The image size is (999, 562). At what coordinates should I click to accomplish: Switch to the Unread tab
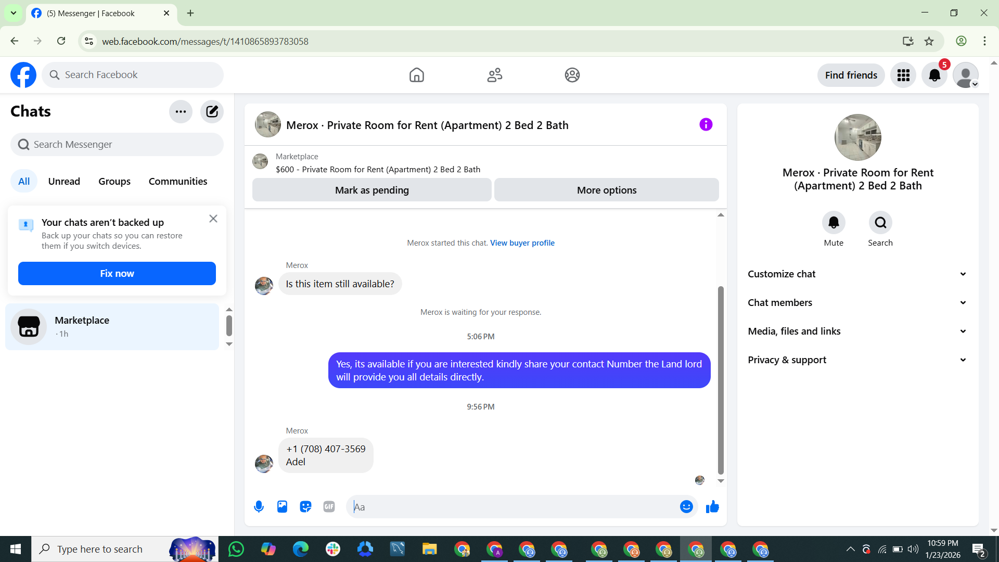pos(64,181)
